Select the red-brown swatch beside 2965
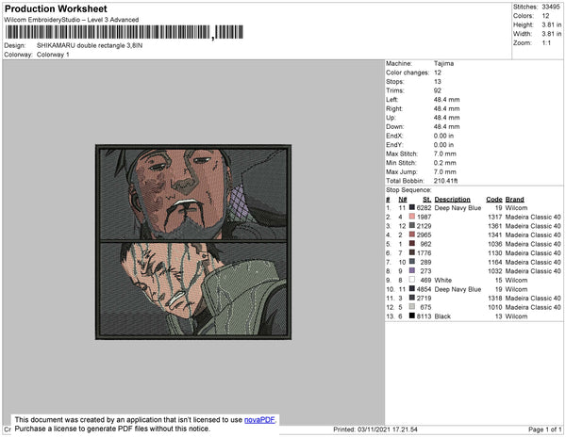This screenshot has width=566, height=437. (412, 235)
